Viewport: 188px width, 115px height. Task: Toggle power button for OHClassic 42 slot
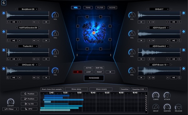(x=4, y=68)
